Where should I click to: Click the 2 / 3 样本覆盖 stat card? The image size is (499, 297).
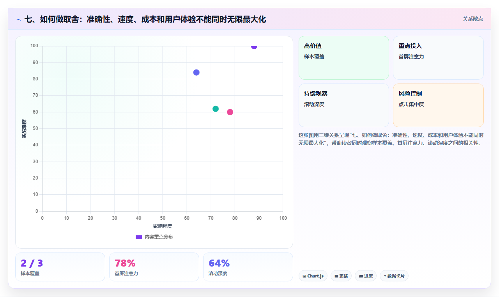coord(60,267)
